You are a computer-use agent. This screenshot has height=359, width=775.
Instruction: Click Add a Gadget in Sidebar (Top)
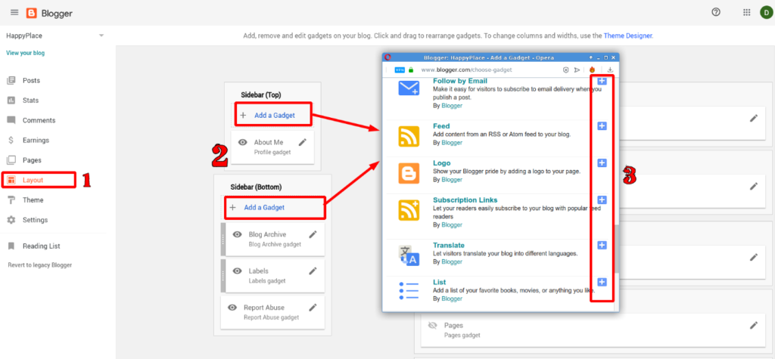point(272,115)
